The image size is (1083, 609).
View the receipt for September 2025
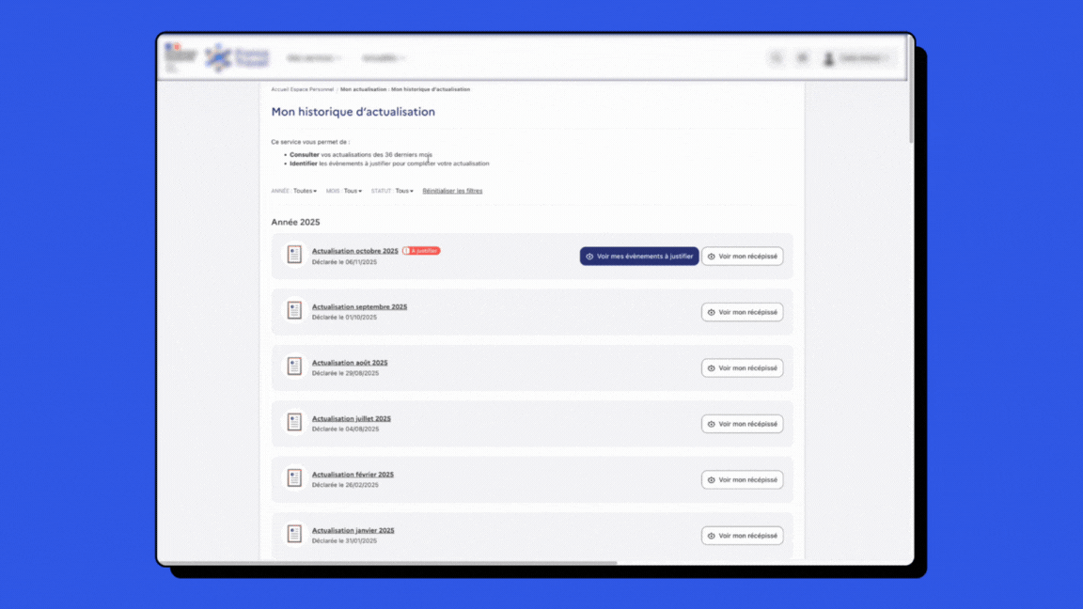click(x=742, y=312)
